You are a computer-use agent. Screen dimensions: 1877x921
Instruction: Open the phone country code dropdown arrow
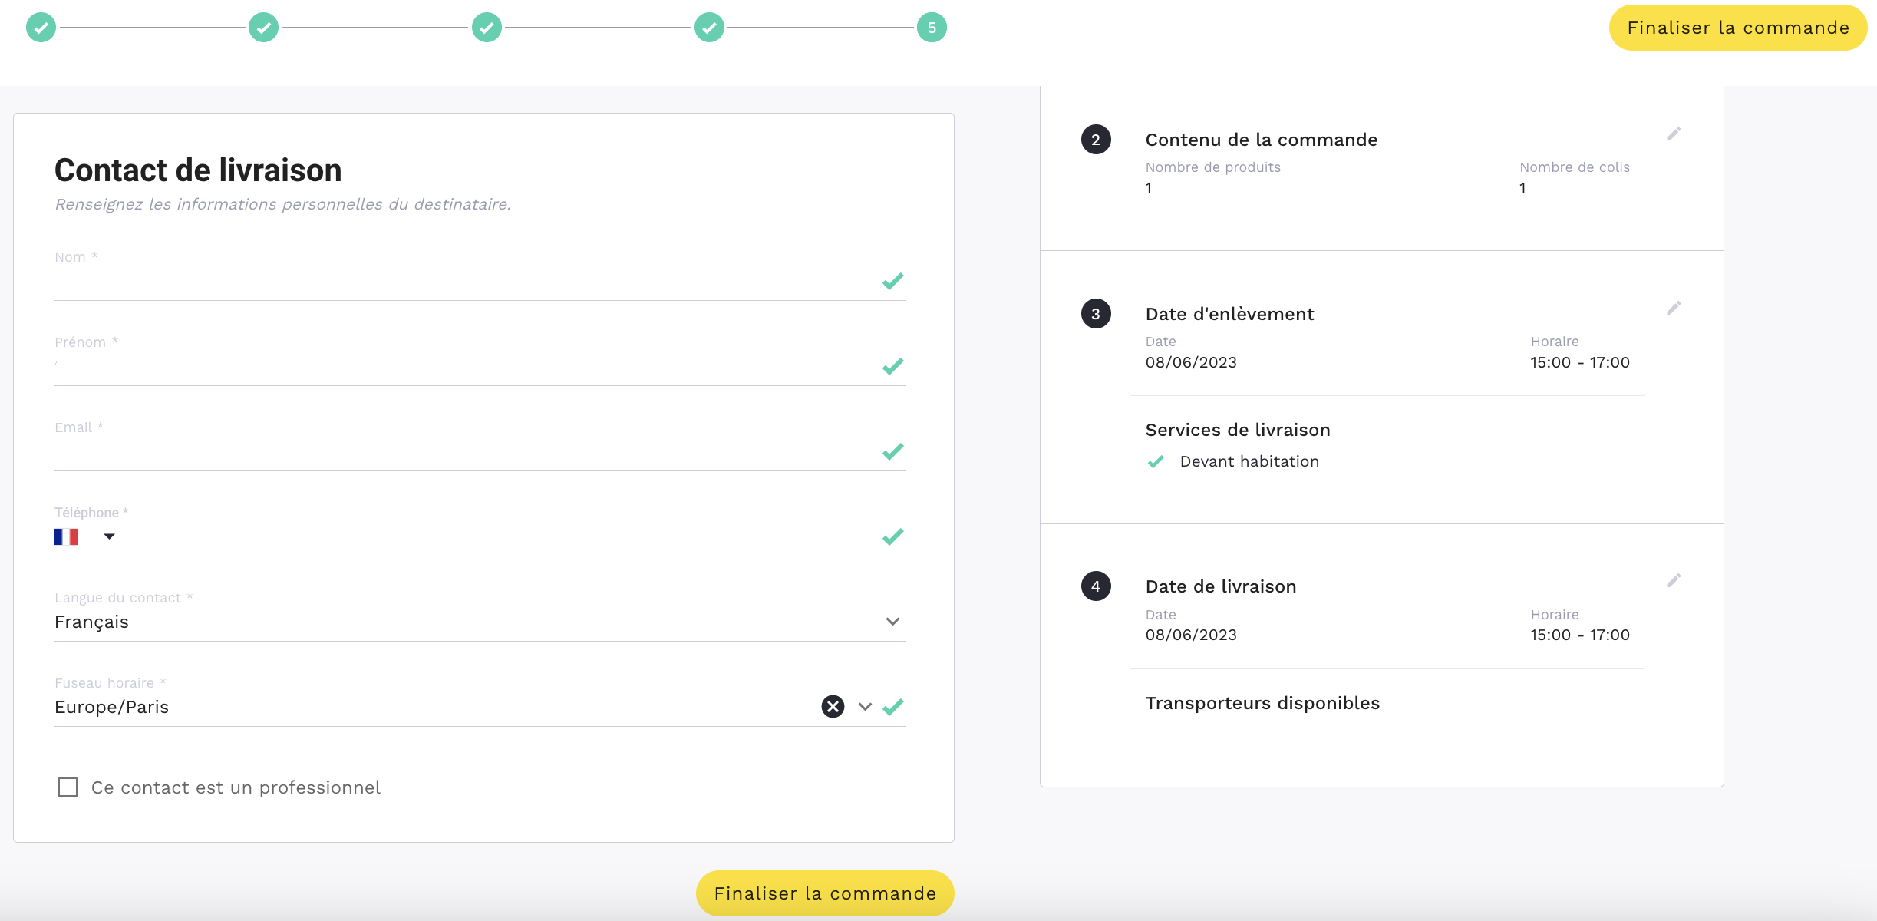click(x=109, y=536)
